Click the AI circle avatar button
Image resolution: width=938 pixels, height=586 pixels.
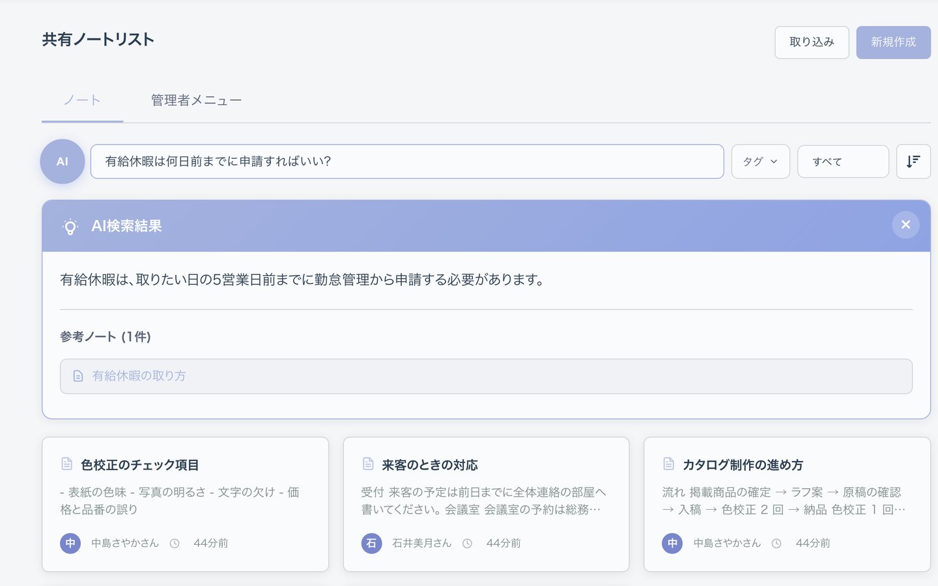click(x=63, y=161)
